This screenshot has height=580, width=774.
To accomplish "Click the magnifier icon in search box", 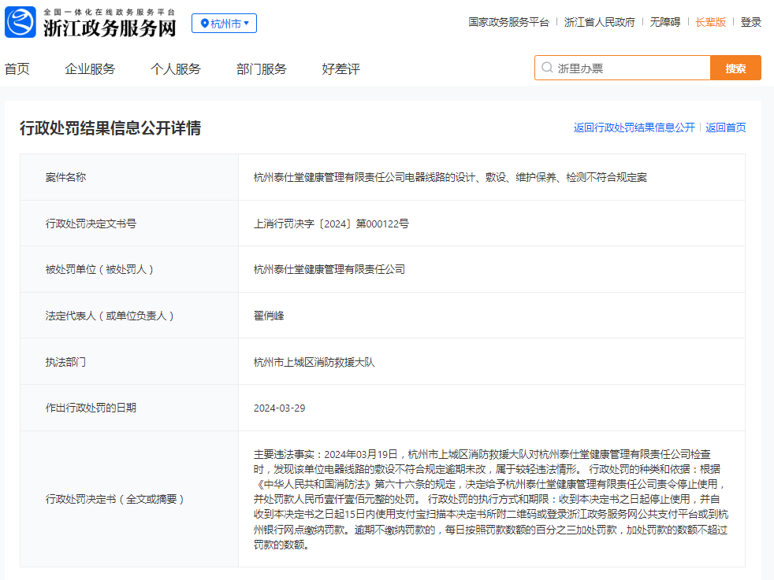I will tap(547, 68).
